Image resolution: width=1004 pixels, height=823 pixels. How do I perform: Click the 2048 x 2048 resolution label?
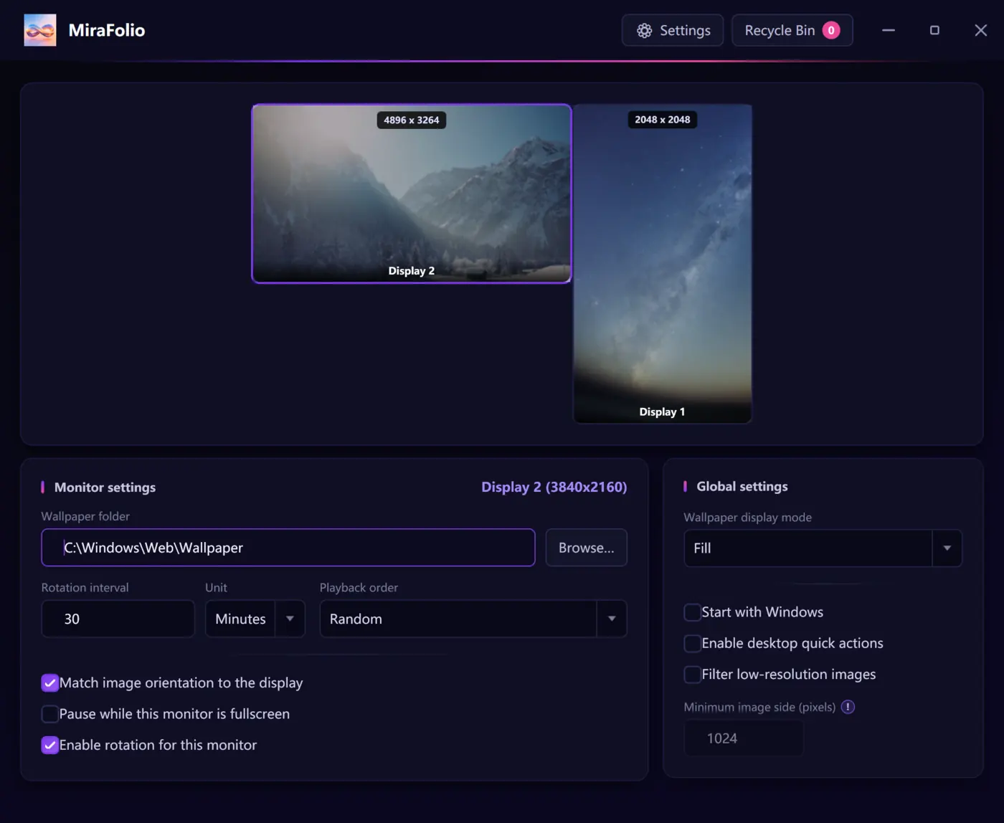[663, 120]
